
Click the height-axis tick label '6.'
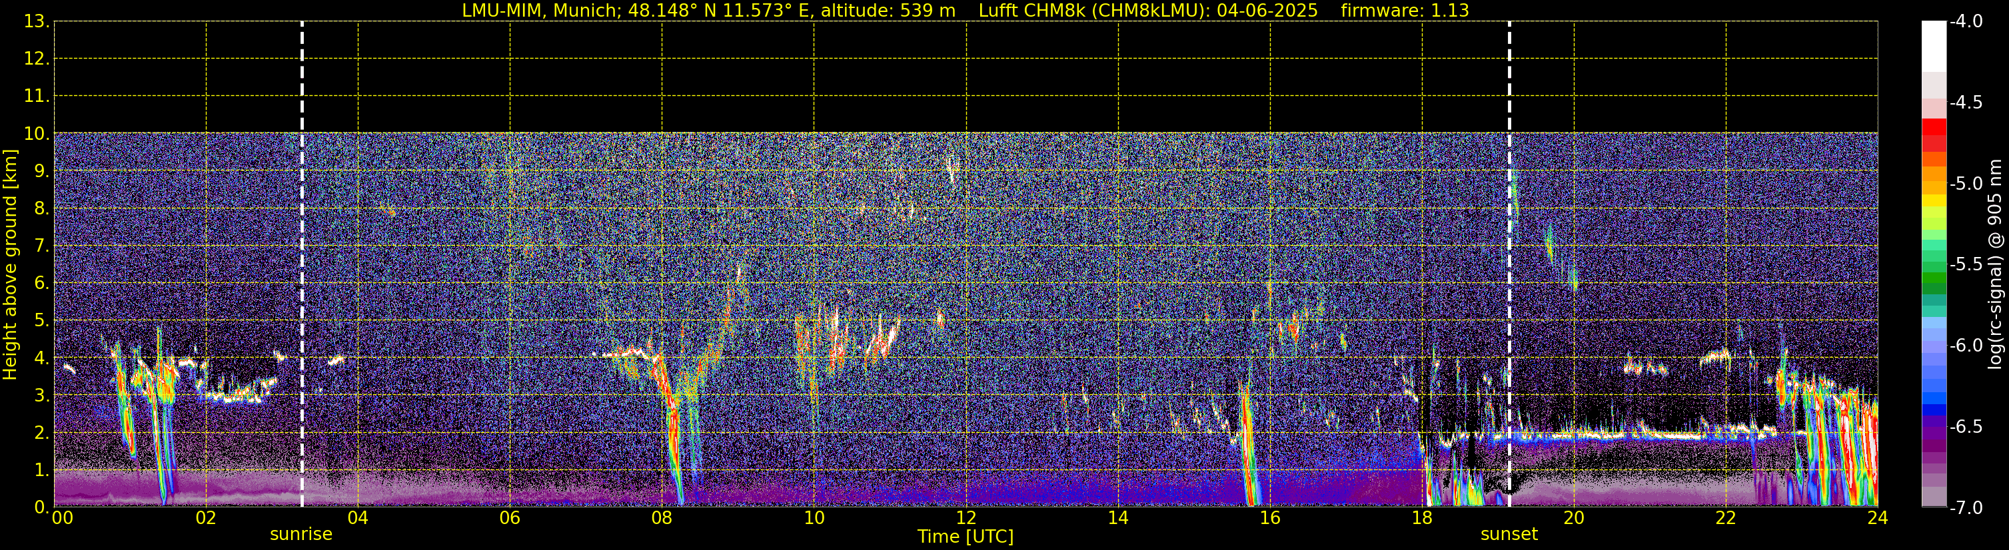tap(41, 283)
